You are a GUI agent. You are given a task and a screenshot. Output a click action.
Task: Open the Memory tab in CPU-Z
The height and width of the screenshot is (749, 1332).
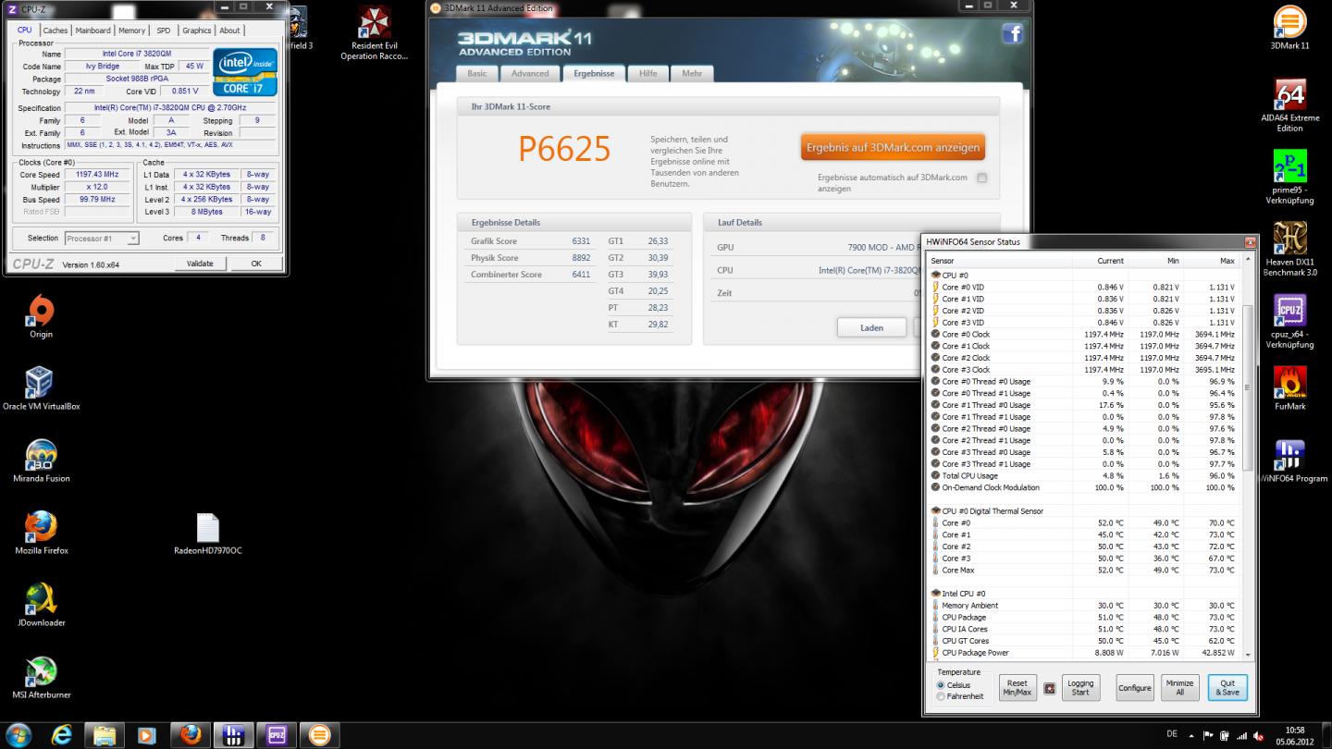[x=132, y=31]
